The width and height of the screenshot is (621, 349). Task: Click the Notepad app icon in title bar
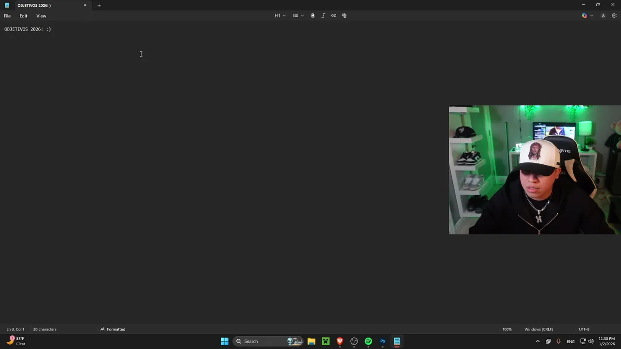(x=7, y=5)
